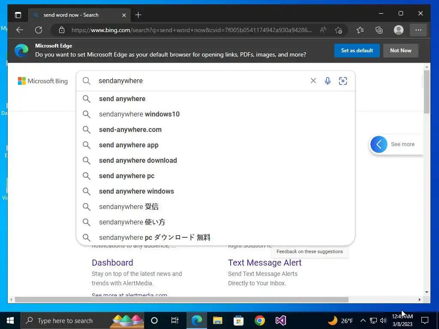Choose suggestion 'sendanywhere 受信'
This screenshot has height=329, width=439.
pos(216,206)
